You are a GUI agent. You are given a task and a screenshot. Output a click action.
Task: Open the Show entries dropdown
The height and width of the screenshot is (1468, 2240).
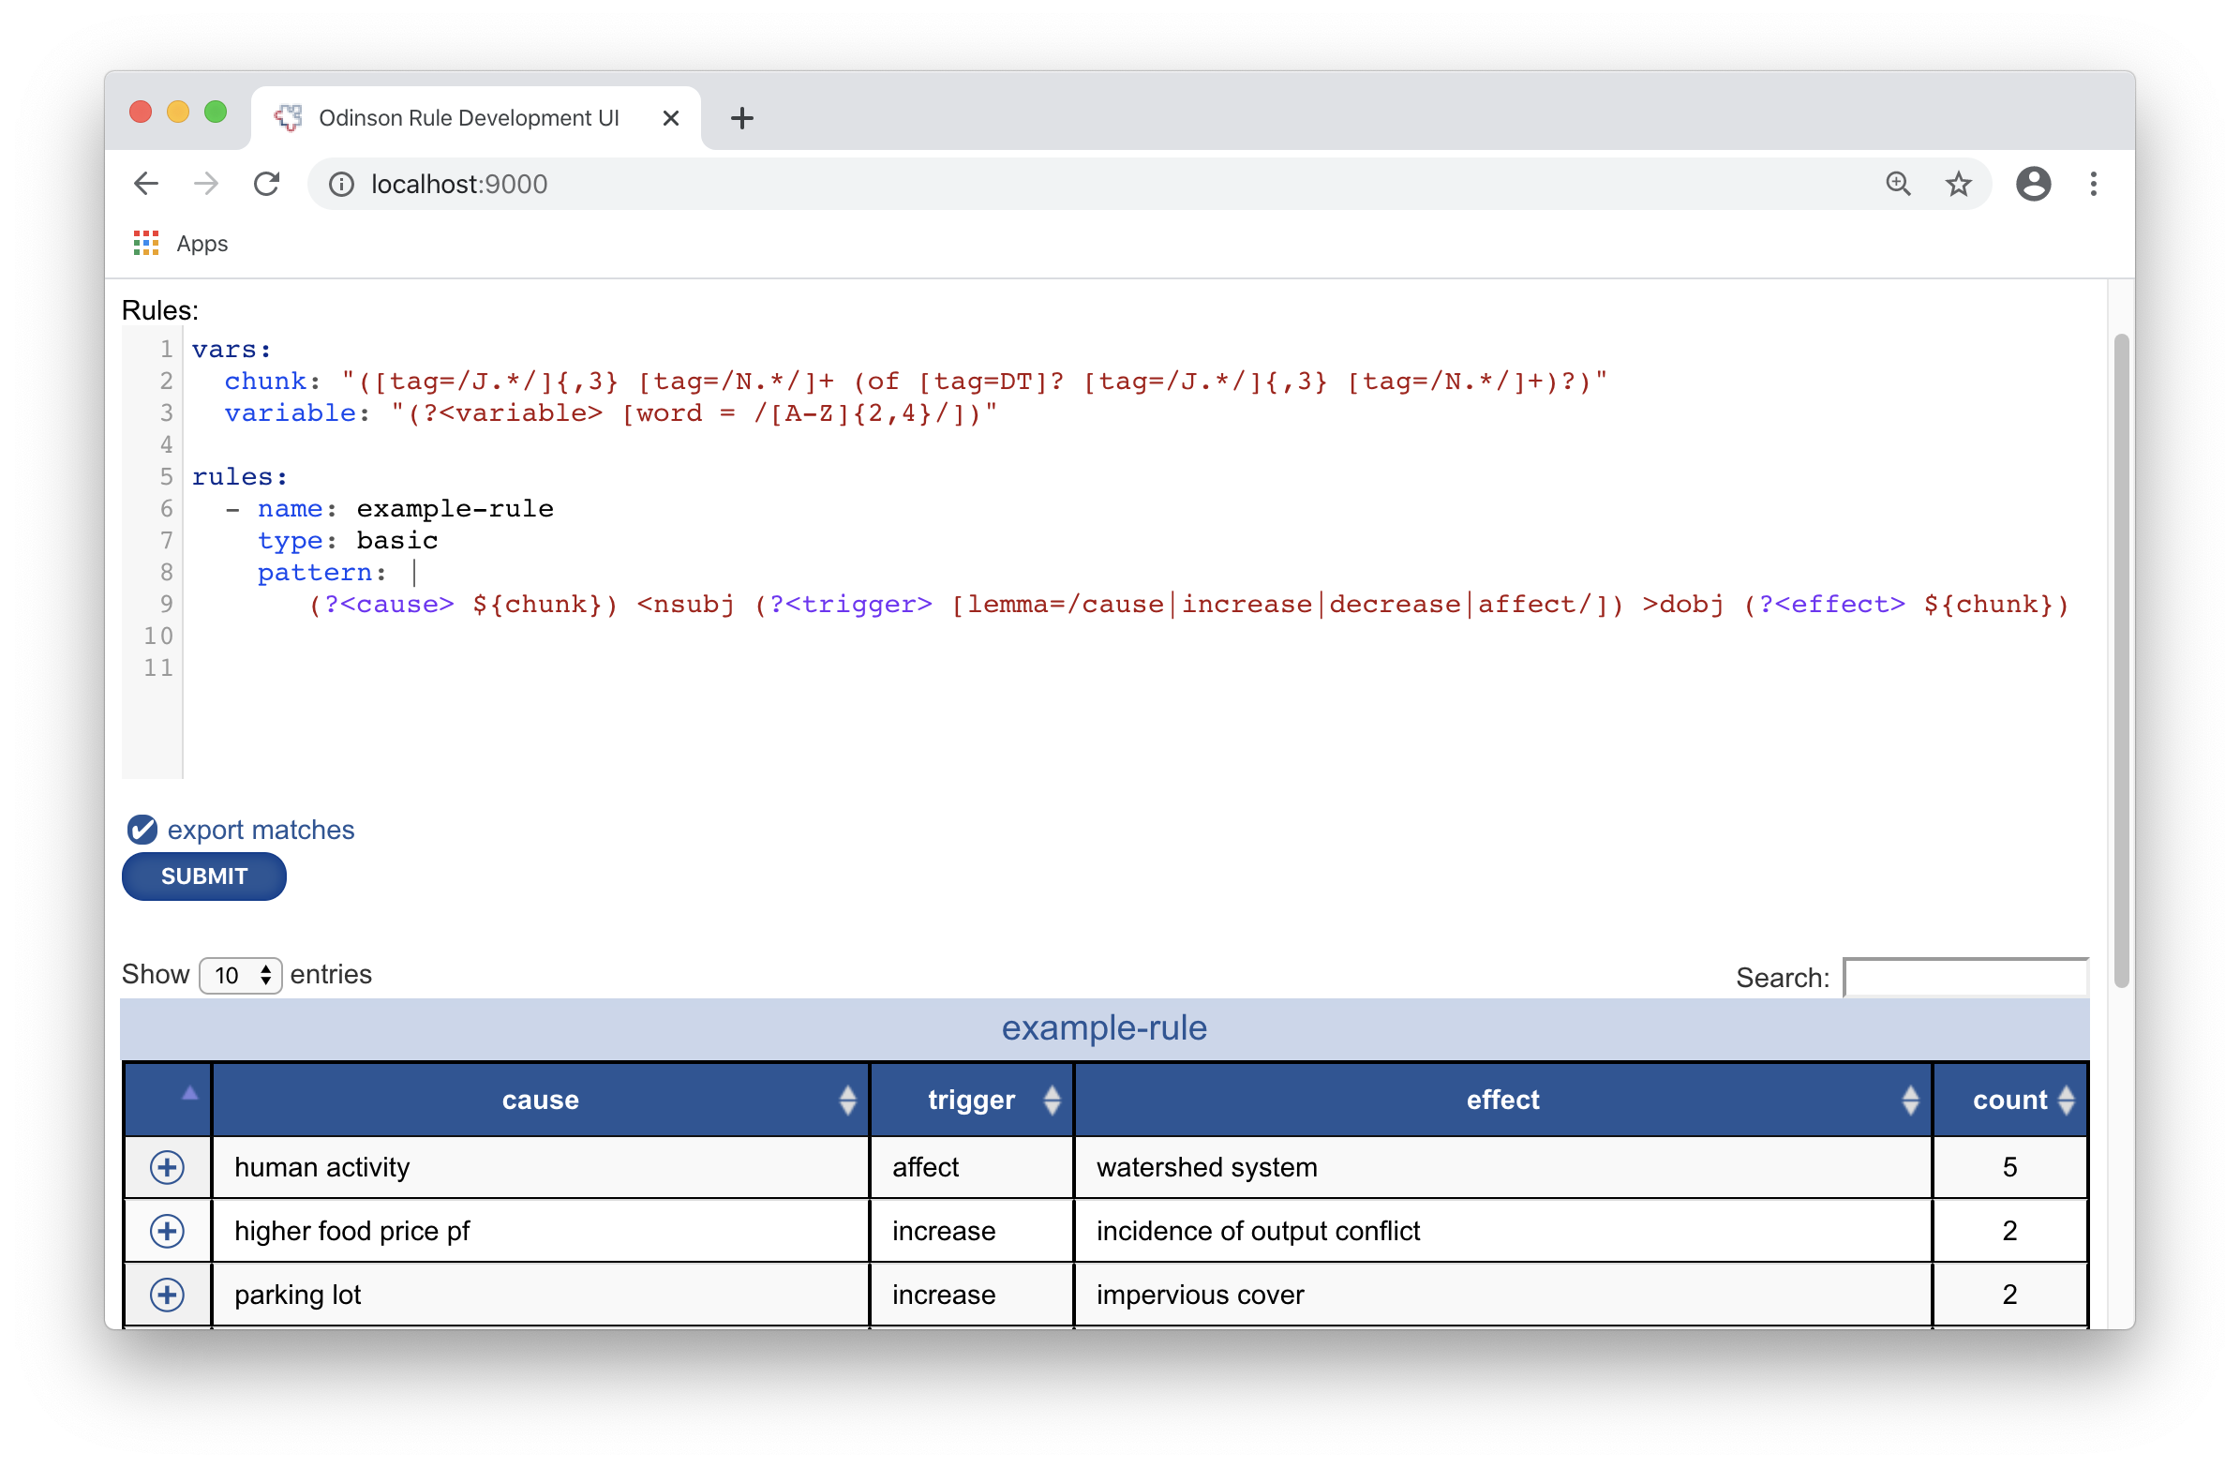pos(240,975)
